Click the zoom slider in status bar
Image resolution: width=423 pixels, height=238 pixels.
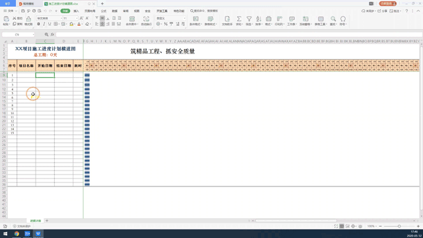pos(399,226)
